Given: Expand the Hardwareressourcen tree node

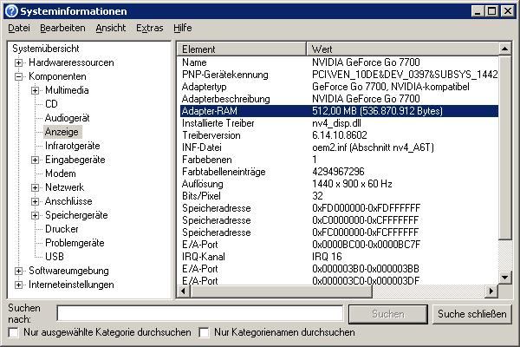Looking at the screenshot, I should coord(18,62).
